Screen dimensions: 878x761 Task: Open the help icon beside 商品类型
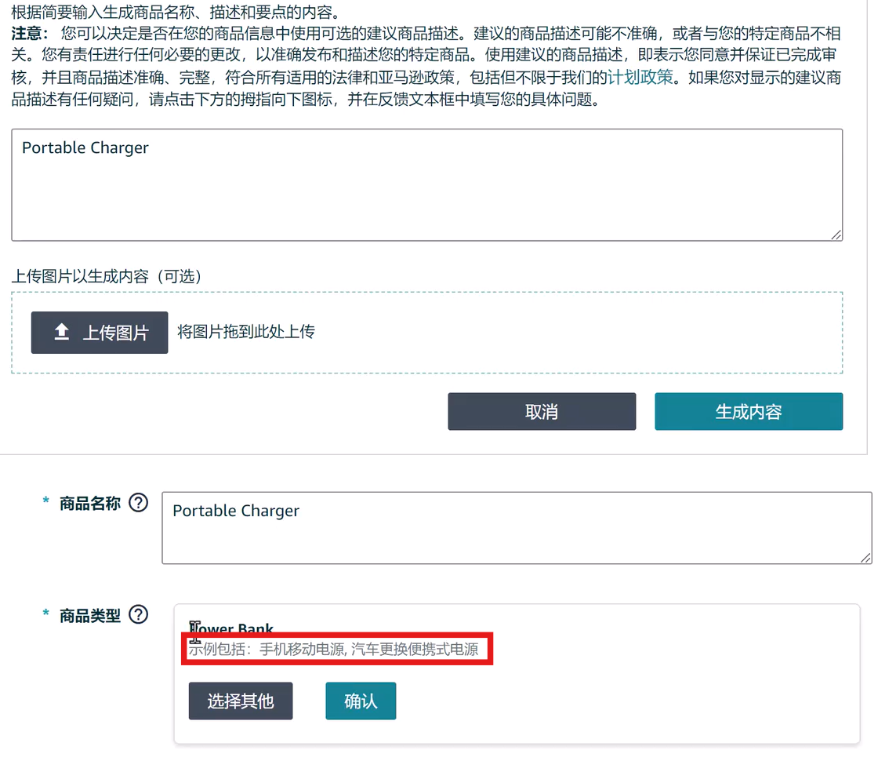(139, 615)
